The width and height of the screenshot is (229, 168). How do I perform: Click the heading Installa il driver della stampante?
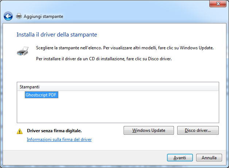[x=57, y=35]
